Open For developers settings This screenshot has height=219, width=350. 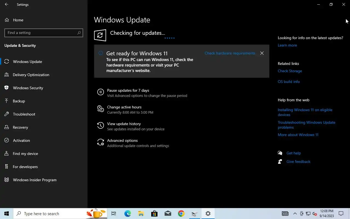tap(44, 167)
